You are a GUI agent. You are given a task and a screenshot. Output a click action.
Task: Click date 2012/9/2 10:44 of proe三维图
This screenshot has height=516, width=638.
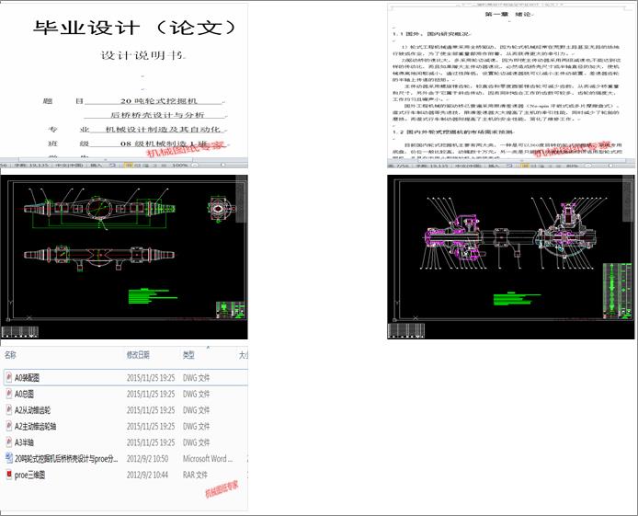pyautogui.click(x=147, y=475)
